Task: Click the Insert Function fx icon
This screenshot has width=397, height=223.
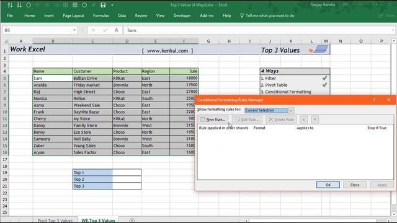Action: point(117,30)
